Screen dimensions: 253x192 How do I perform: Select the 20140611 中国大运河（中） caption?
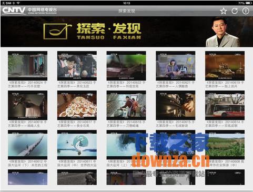[77, 163]
